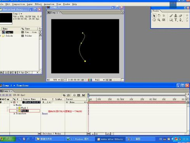Select the arrow Selection tool

(154, 16)
